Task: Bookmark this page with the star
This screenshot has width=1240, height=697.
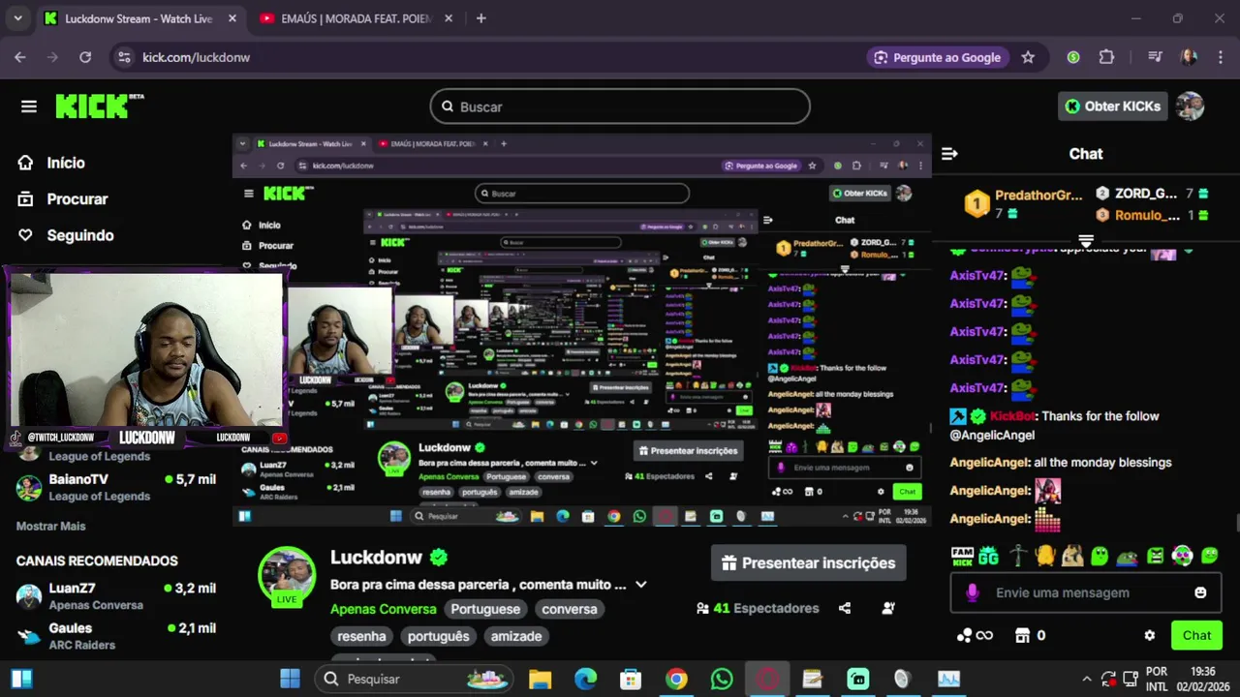Action: click(x=1028, y=57)
